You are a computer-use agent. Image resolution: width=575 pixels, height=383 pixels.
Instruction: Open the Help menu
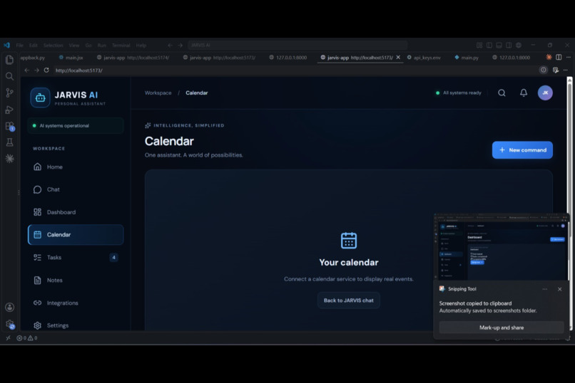point(141,46)
